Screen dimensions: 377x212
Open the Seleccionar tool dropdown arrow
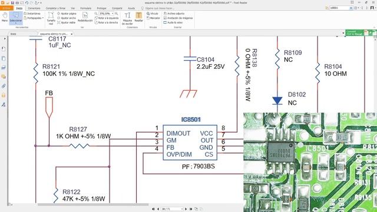(x=16, y=24)
